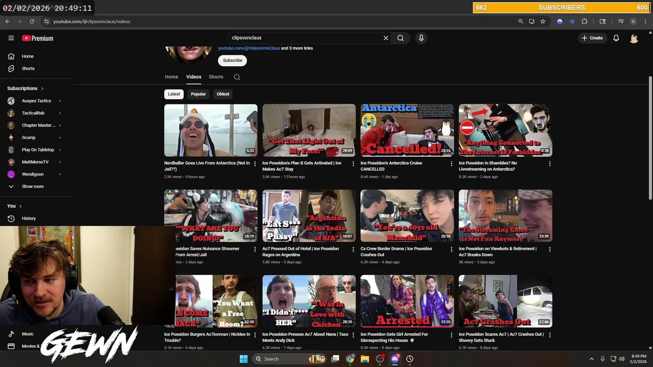Viewport: 653px width, 367px height.
Task: Open Chrome from the taskbar
Action: [350, 359]
